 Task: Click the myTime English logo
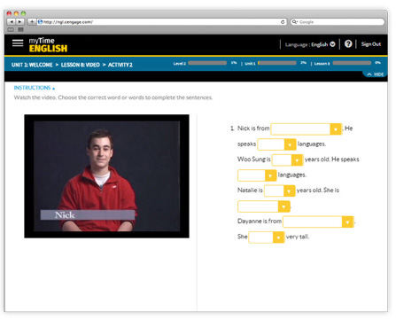tap(48, 45)
